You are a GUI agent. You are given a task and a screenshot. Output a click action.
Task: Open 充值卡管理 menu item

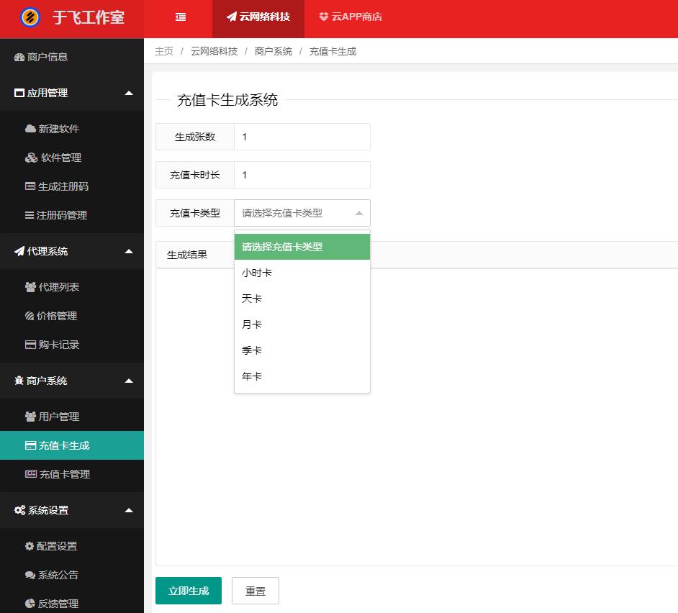point(72,474)
